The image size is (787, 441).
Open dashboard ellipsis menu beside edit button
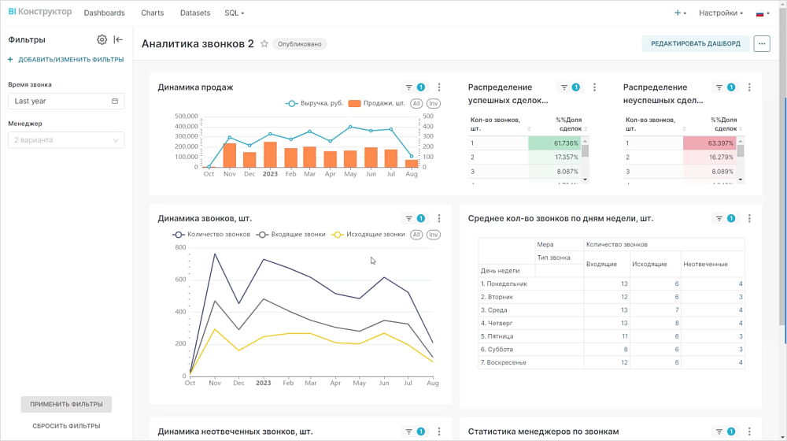point(761,44)
